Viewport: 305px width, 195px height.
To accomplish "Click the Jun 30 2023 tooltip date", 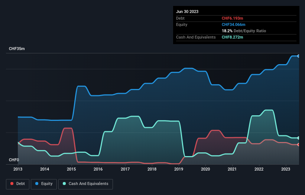I will (187, 11).
